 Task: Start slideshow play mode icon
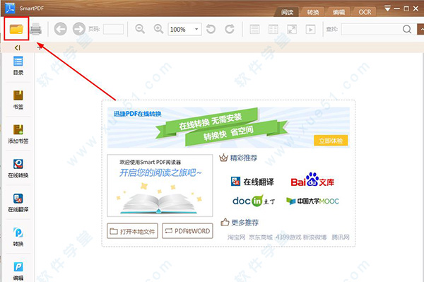[310, 29]
